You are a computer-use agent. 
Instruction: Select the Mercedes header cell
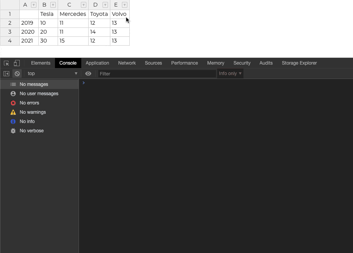click(x=73, y=14)
